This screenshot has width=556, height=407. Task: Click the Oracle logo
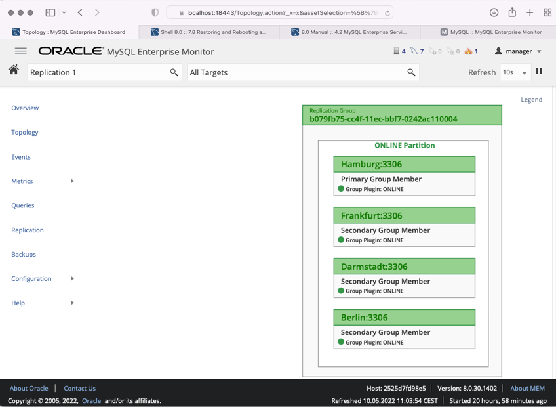(71, 51)
